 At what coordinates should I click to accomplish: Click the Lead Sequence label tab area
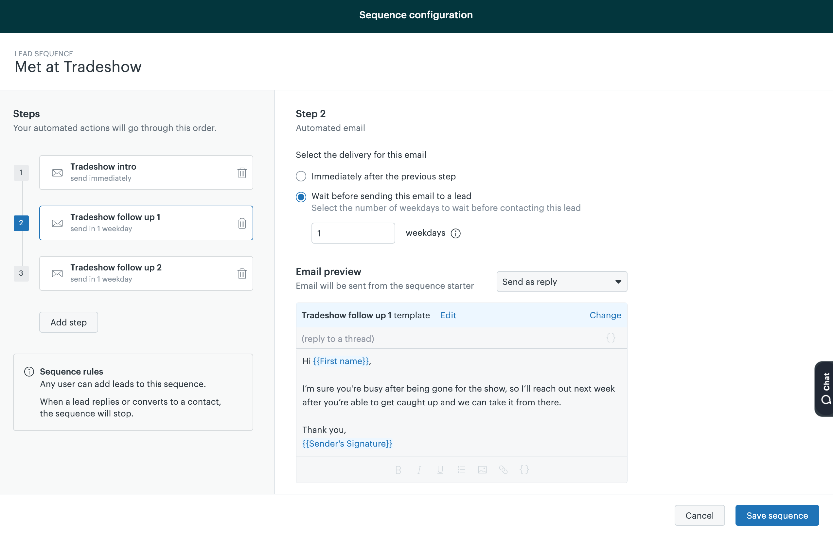coord(43,53)
